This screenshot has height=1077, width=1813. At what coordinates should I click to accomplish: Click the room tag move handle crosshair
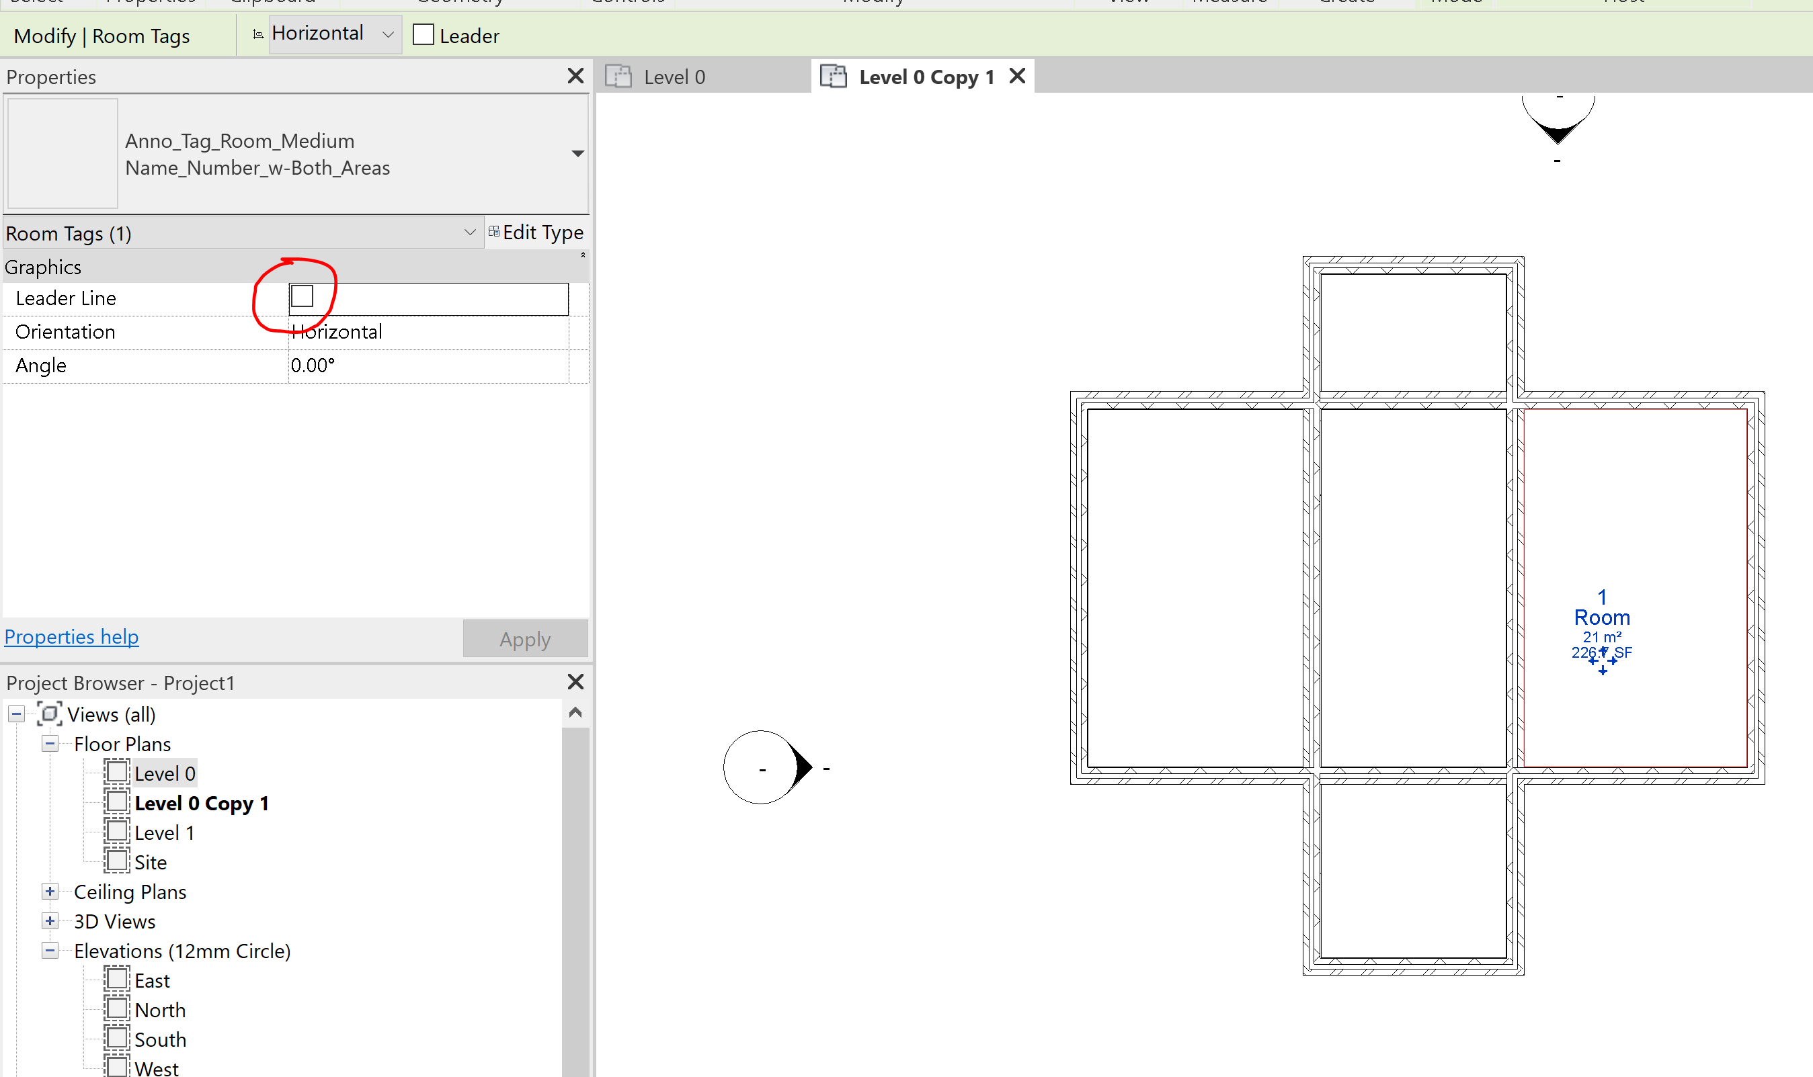(1603, 661)
